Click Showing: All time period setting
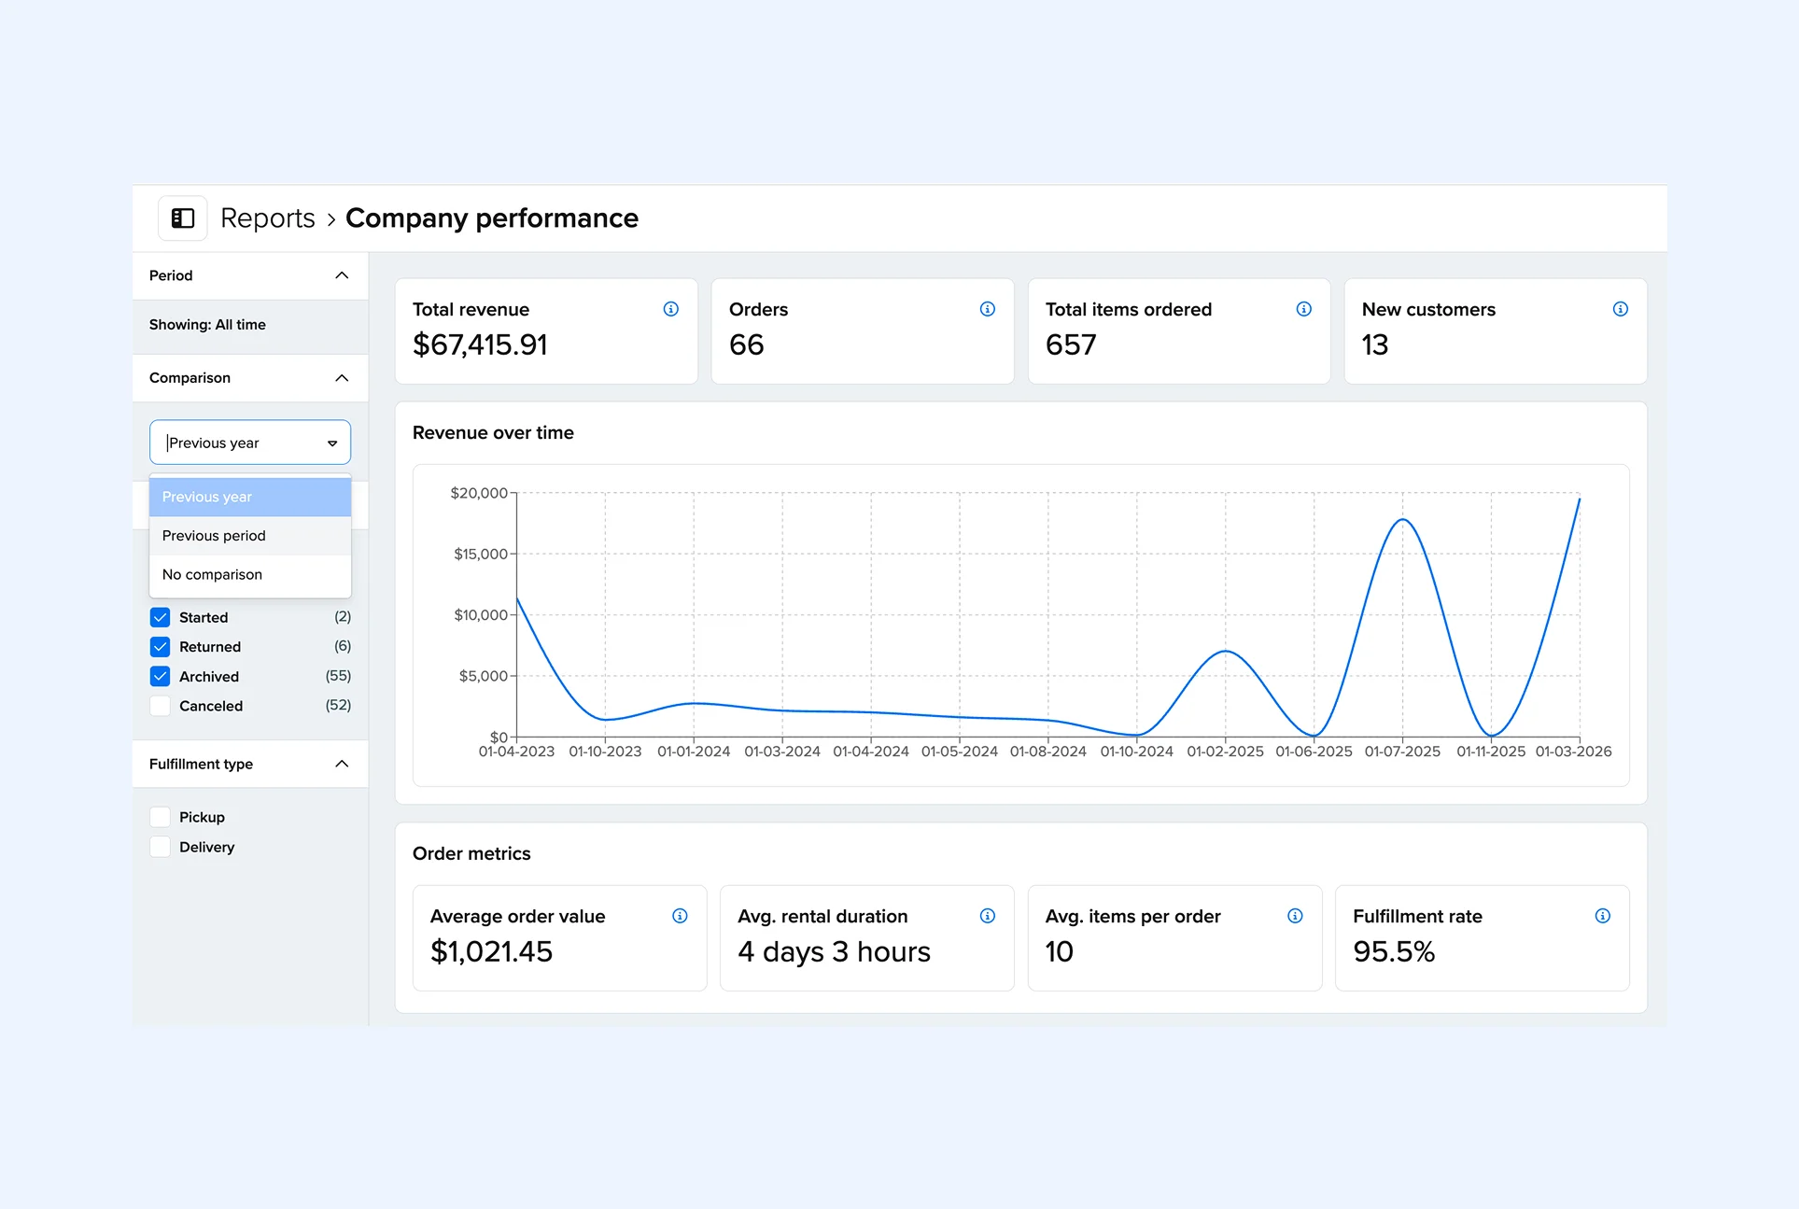1799x1209 pixels. (x=207, y=325)
